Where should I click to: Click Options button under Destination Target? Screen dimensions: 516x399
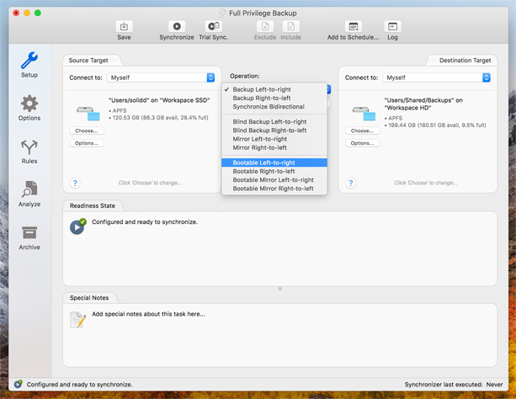click(363, 143)
